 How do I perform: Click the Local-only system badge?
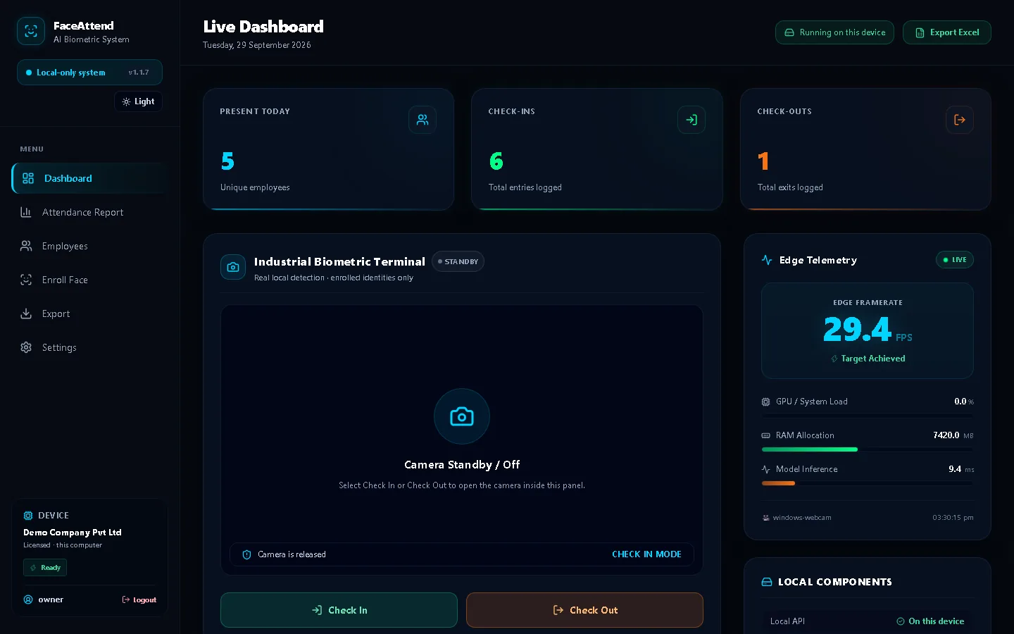[89, 73]
